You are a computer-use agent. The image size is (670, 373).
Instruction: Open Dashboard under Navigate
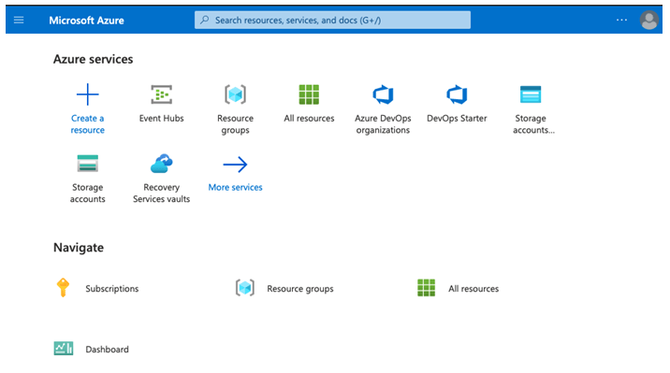108,350
